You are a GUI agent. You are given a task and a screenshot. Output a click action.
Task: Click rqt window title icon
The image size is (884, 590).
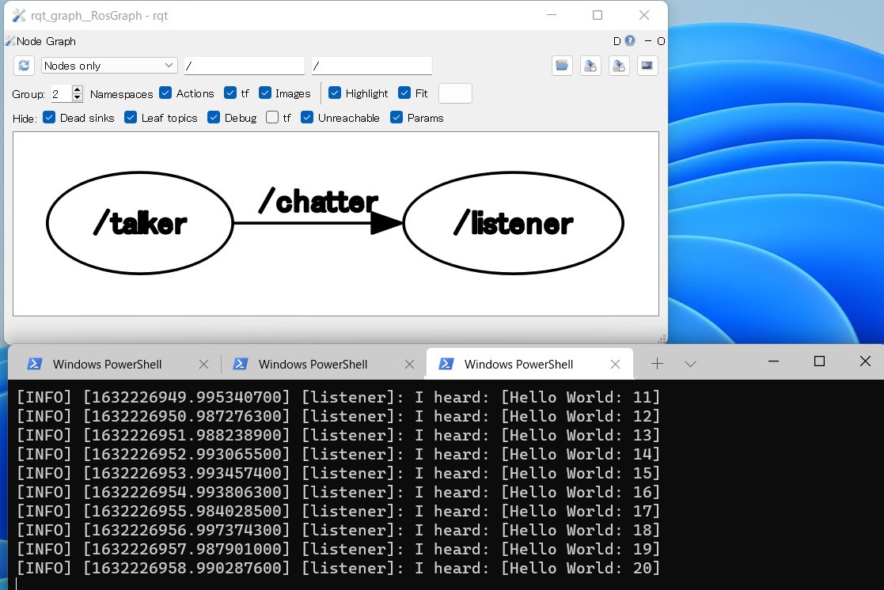[x=19, y=15]
